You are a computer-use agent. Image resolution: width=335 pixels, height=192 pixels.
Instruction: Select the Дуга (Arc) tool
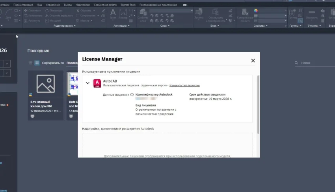coord(8,14)
